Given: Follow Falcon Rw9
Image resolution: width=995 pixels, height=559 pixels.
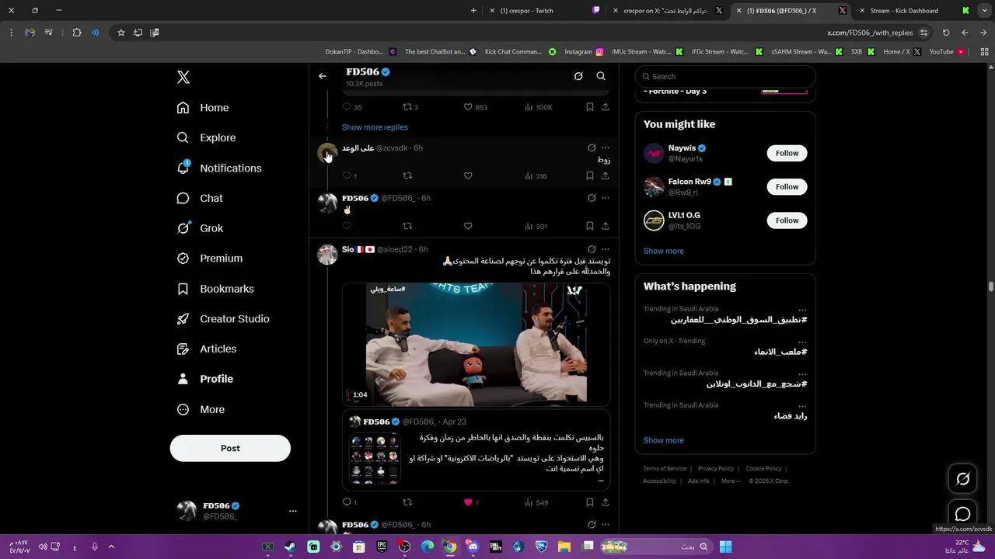Looking at the screenshot, I should point(787,186).
